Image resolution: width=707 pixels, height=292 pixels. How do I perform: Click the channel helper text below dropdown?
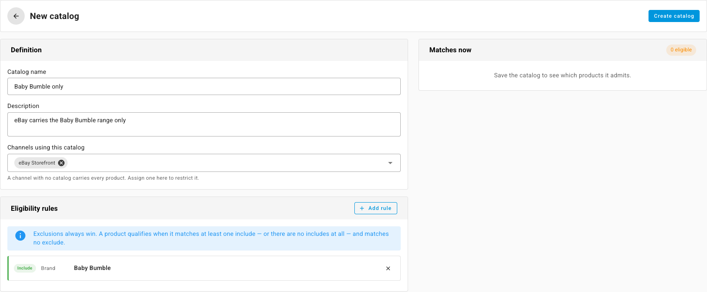[103, 178]
